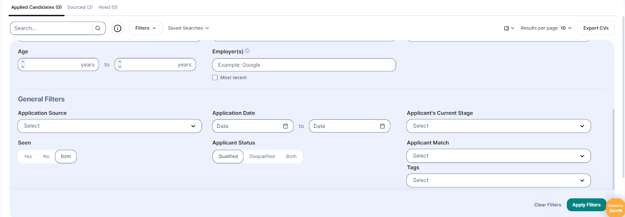Expand Saved Searches menu
The width and height of the screenshot is (625, 217).
(188, 28)
